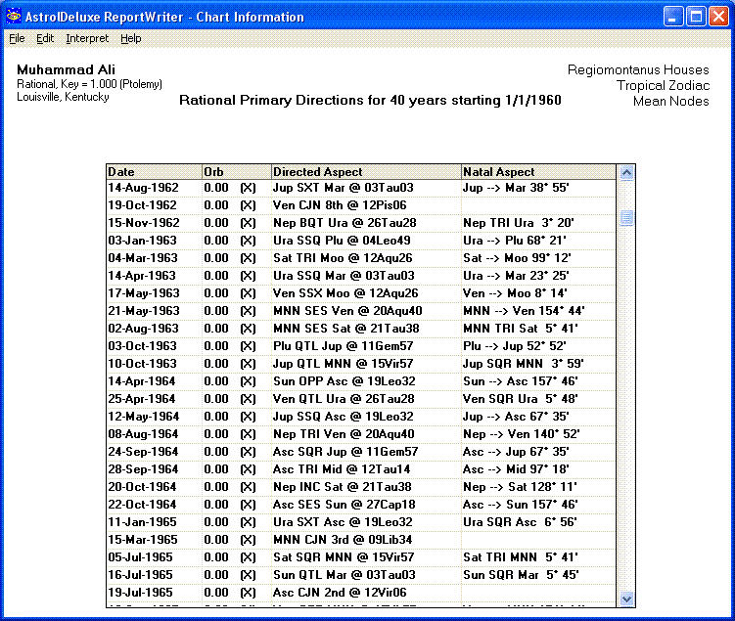Toggle the (X) mark on the 03-Jan-1963 row
Viewport: 735px width, 621px height.
tap(248, 241)
